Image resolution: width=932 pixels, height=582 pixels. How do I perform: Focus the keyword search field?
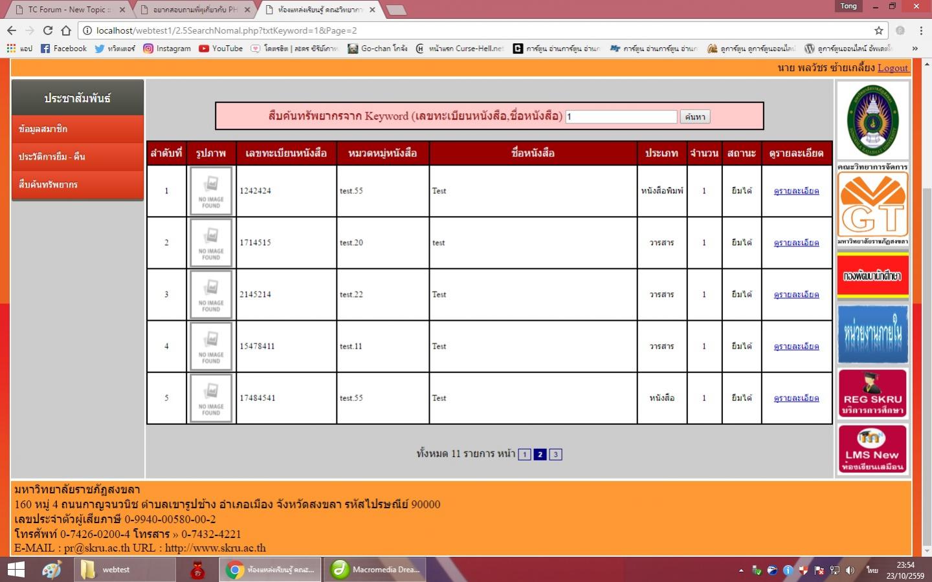pyautogui.click(x=621, y=117)
